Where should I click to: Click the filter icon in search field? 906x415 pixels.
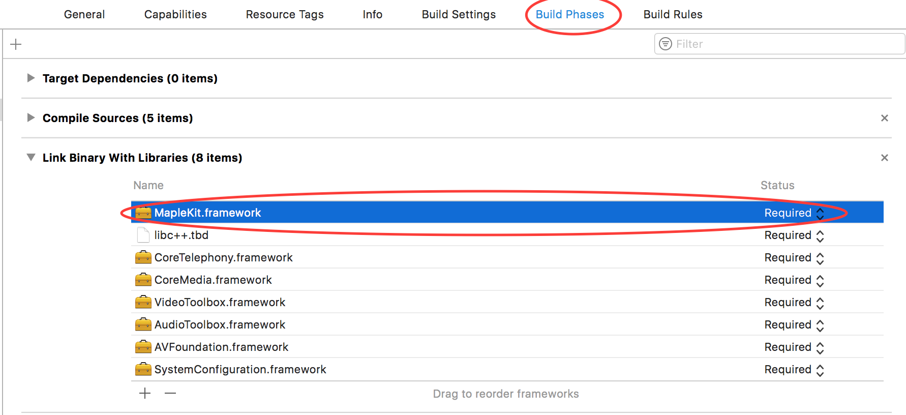665,44
